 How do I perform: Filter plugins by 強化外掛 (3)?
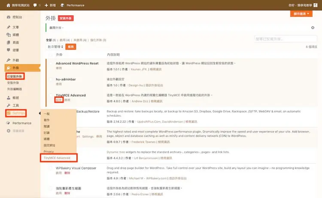click(x=98, y=40)
